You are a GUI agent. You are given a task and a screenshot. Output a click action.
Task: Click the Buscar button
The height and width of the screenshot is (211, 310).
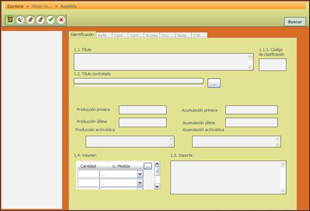pyautogui.click(x=295, y=22)
